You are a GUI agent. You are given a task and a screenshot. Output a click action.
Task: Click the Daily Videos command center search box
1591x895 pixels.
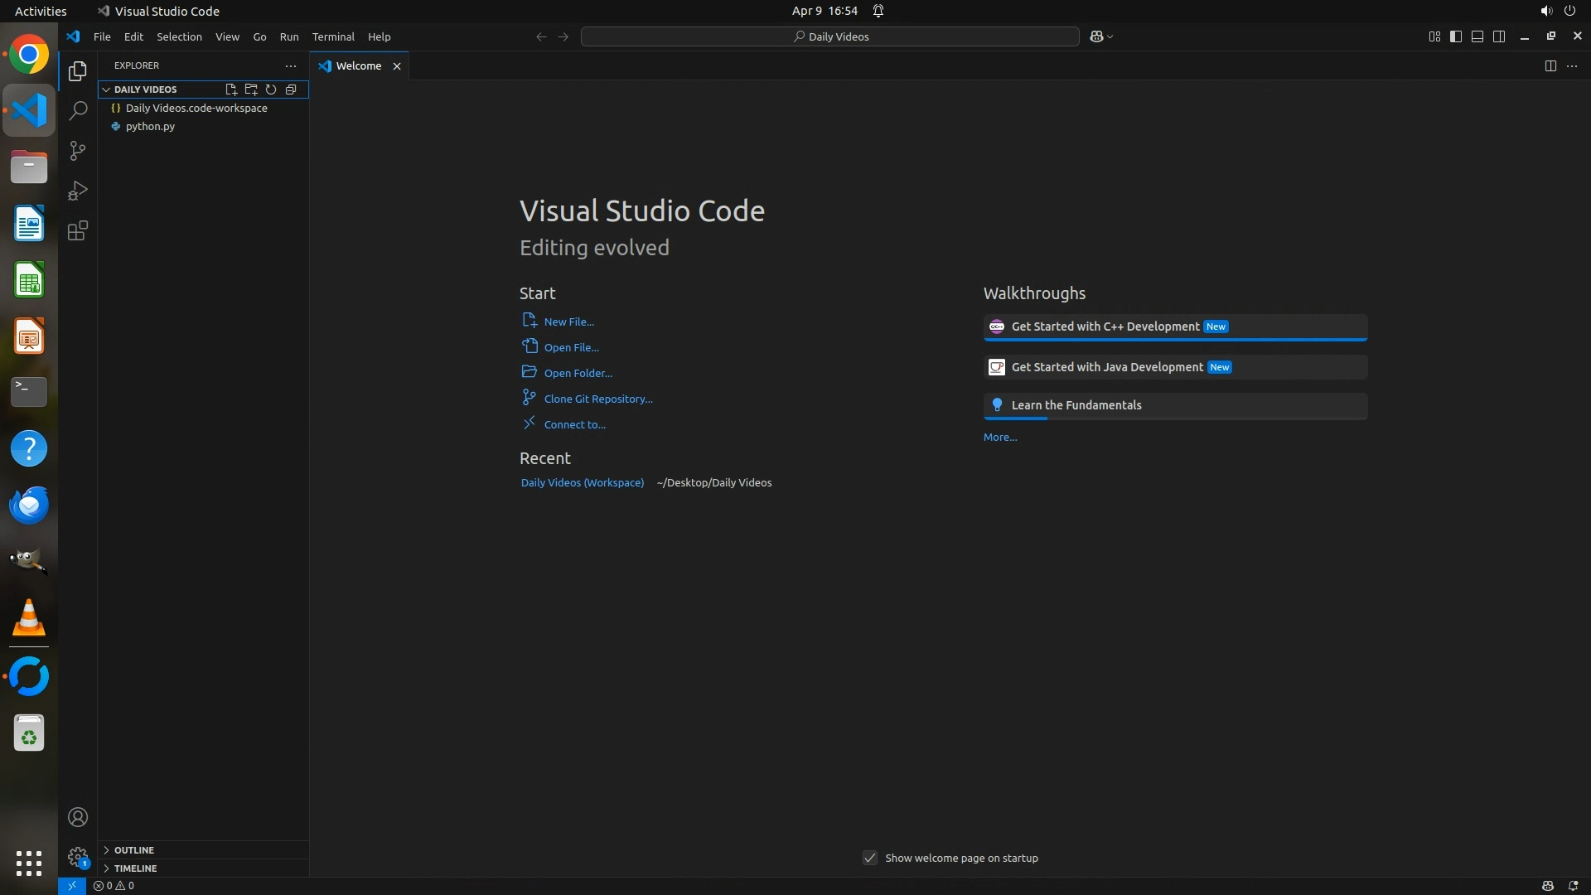point(830,36)
